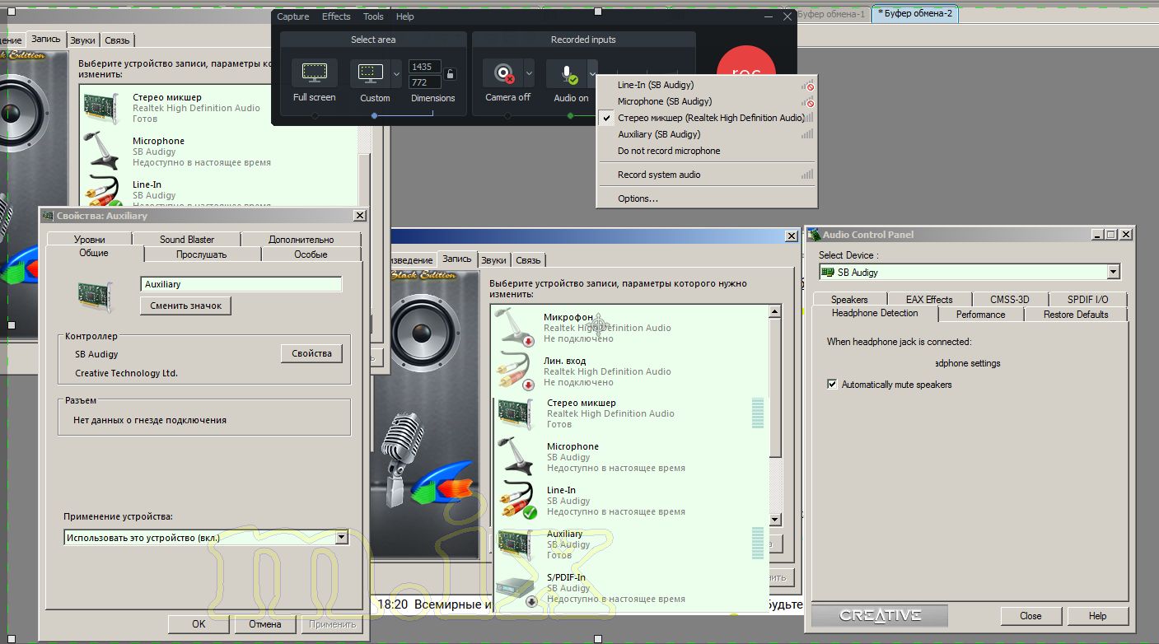Open the Effects menu in recorder
1159x644 pixels.
tap(336, 16)
